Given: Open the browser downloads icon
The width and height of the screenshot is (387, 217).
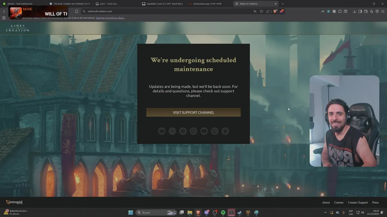Looking at the screenshot, I should 354,11.
